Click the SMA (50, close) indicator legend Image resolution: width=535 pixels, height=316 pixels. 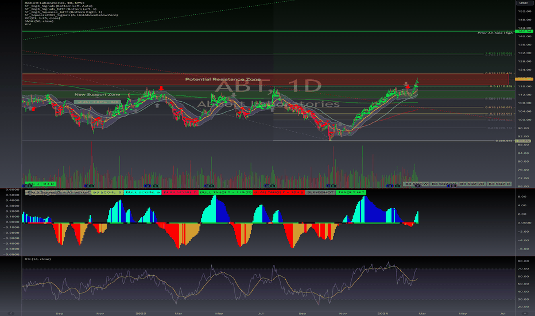pos(38,21)
